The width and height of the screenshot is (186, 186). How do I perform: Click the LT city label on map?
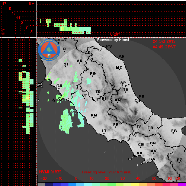click(x=104, y=131)
